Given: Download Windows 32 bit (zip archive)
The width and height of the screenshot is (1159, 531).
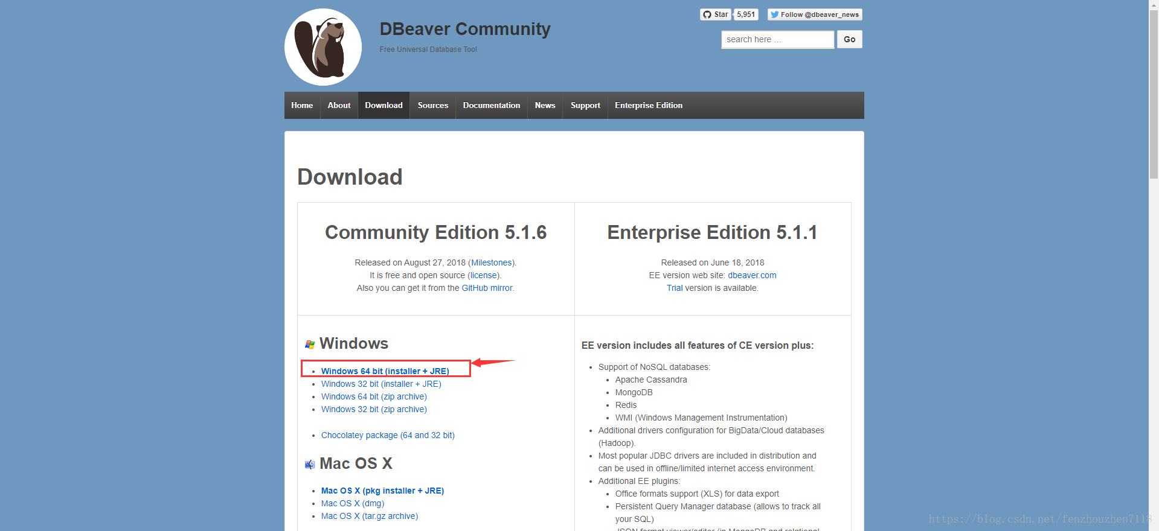Looking at the screenshot, I should pos(374,409).
